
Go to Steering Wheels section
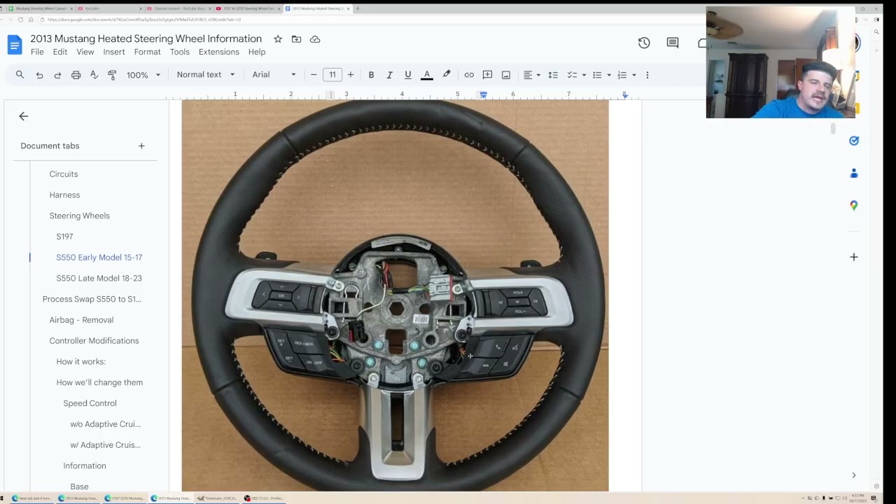(x=80, y=216)
